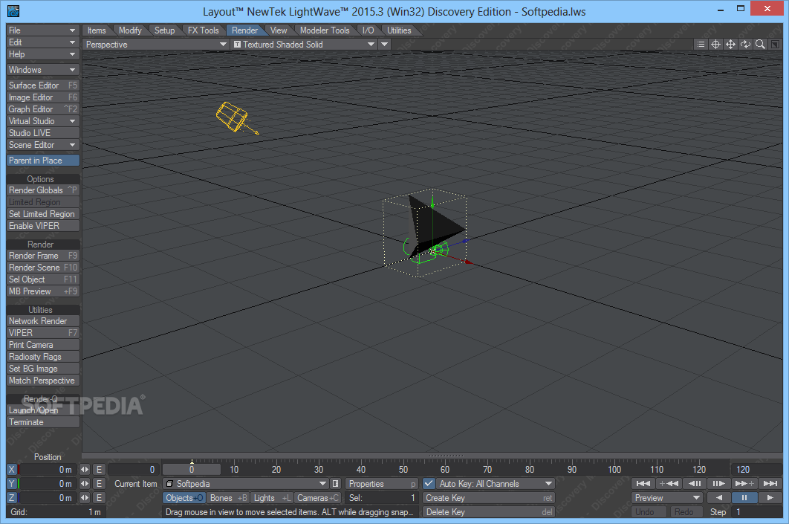Viewport: 789px width, 524px height.
Task: Click frame 60 on the timeline
Action: click(445, 469)
